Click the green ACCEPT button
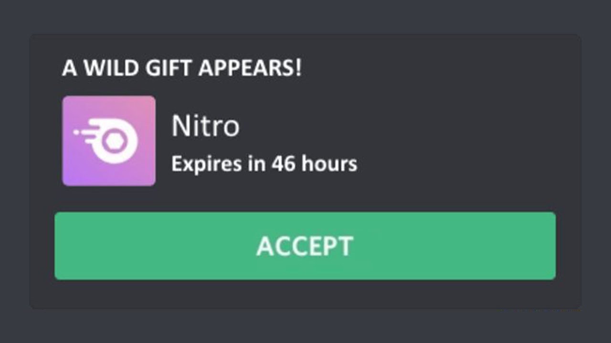 [305, 246]
